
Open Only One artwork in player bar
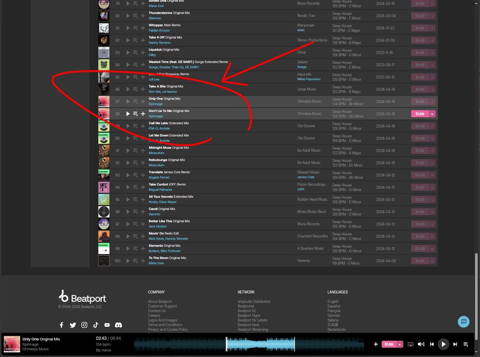[12, 344]
